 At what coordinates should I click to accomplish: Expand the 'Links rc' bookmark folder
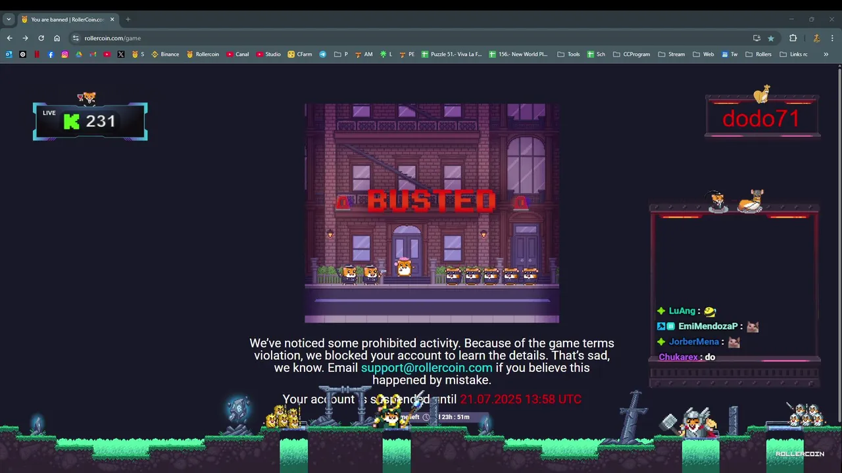[x=793, y=55]
